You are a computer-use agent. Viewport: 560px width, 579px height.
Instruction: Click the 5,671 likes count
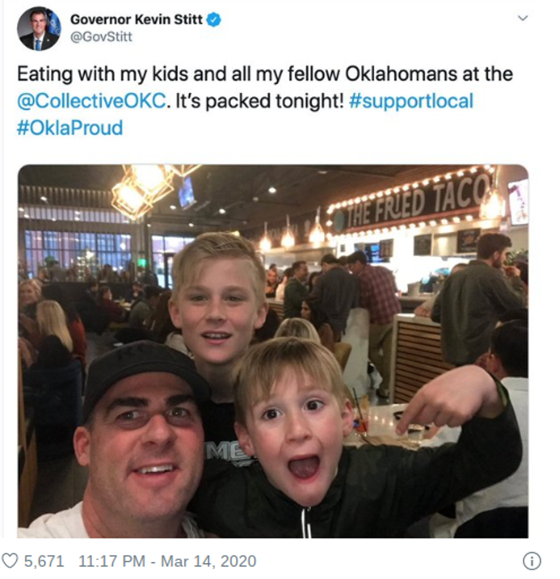43,561
